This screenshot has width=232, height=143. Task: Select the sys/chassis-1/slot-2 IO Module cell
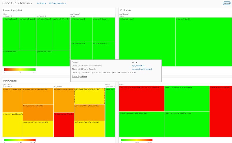tap(204, 42)
